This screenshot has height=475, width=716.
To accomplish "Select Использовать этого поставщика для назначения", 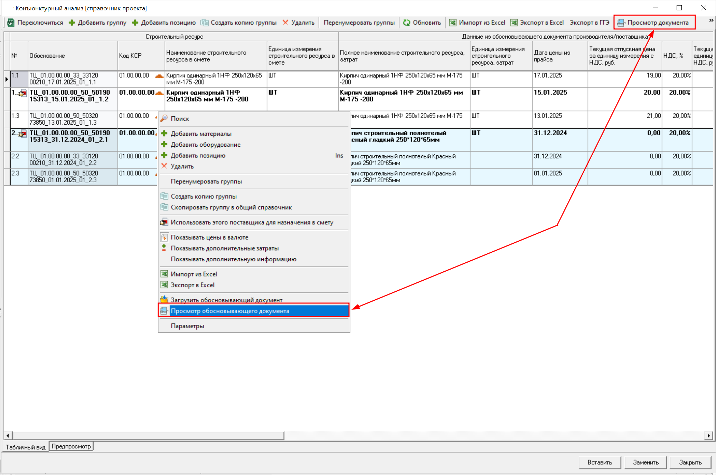I will tap(254, 223).
